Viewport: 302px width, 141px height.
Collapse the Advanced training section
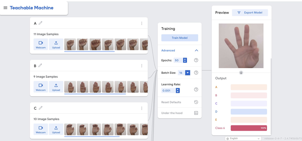196,50
